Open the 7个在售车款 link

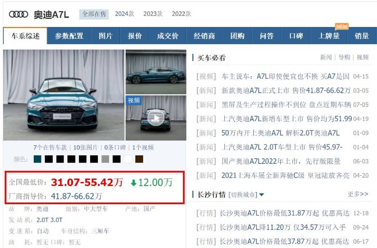pyautogui.click(x=50, y=148)
